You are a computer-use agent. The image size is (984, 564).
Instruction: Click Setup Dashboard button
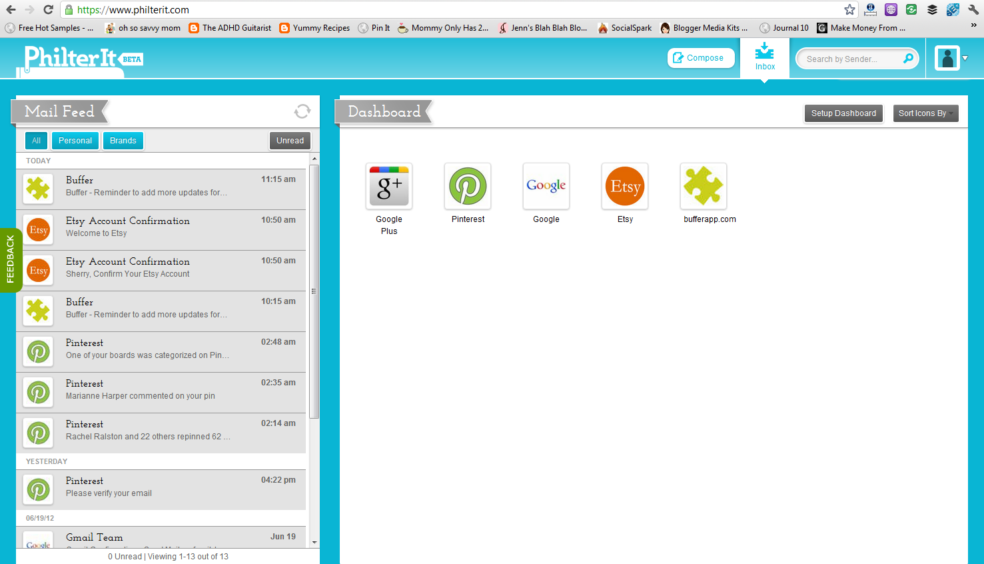point(843,113)
